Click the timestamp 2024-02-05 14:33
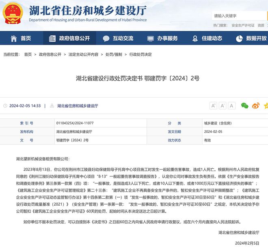268x250 pixels. point(25,106)
